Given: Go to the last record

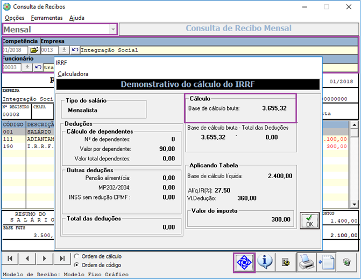Looking at the screenshot, I should pyautogui.click(x=62, y=259).
